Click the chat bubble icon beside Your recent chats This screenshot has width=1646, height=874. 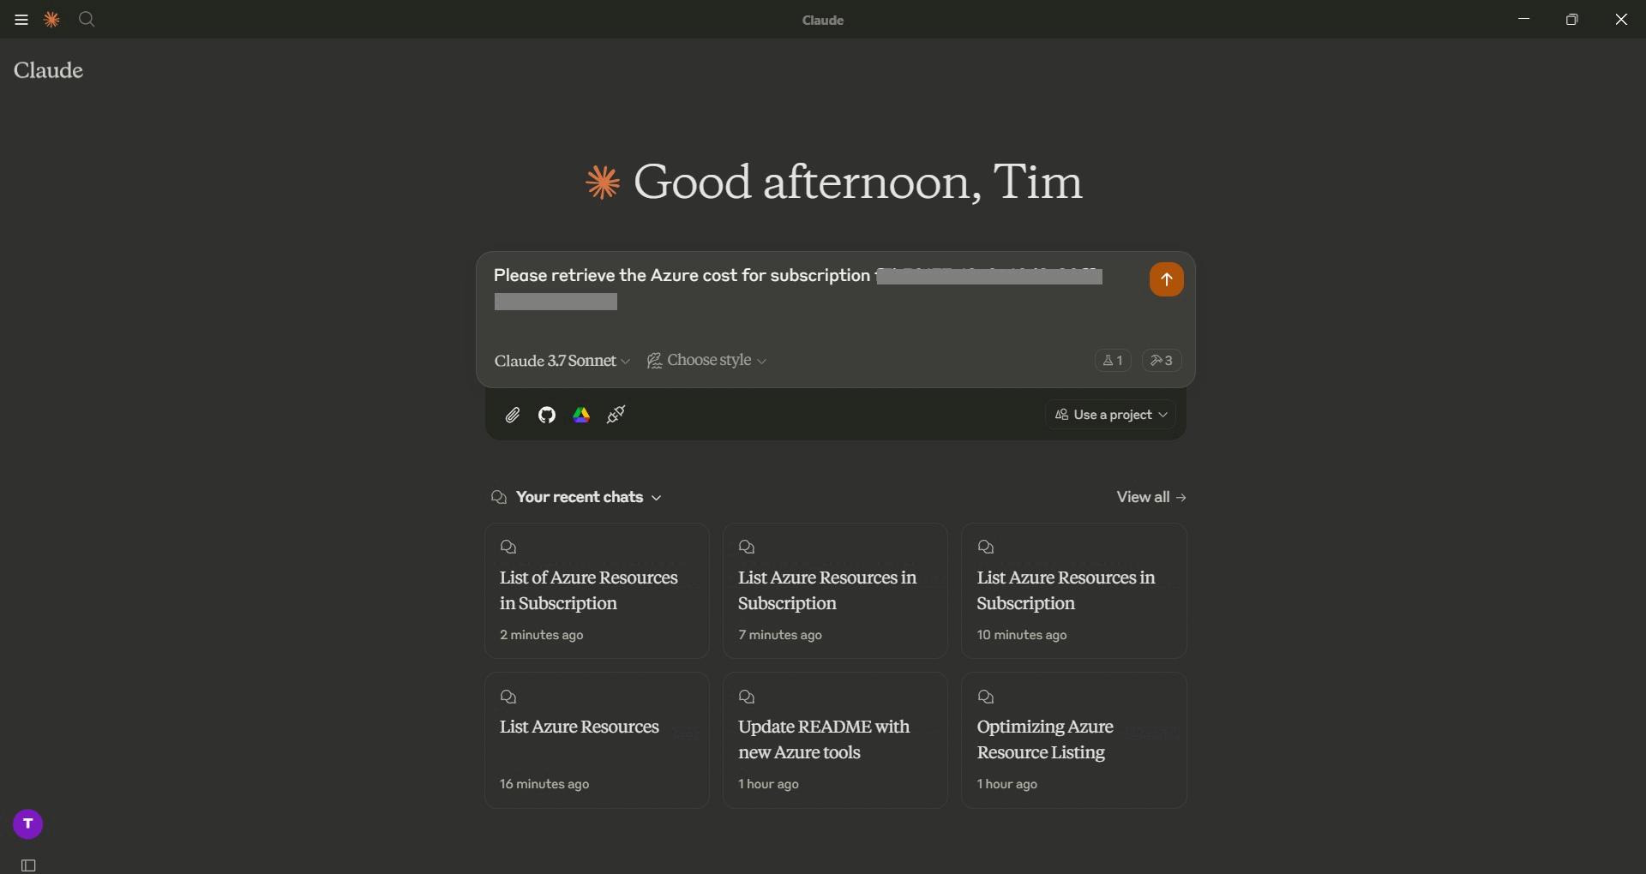click(499, 497)
